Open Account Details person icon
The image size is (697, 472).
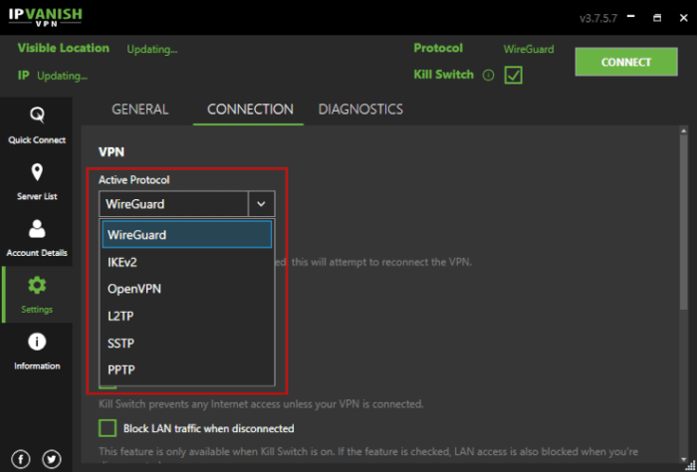tap(37, 228)
